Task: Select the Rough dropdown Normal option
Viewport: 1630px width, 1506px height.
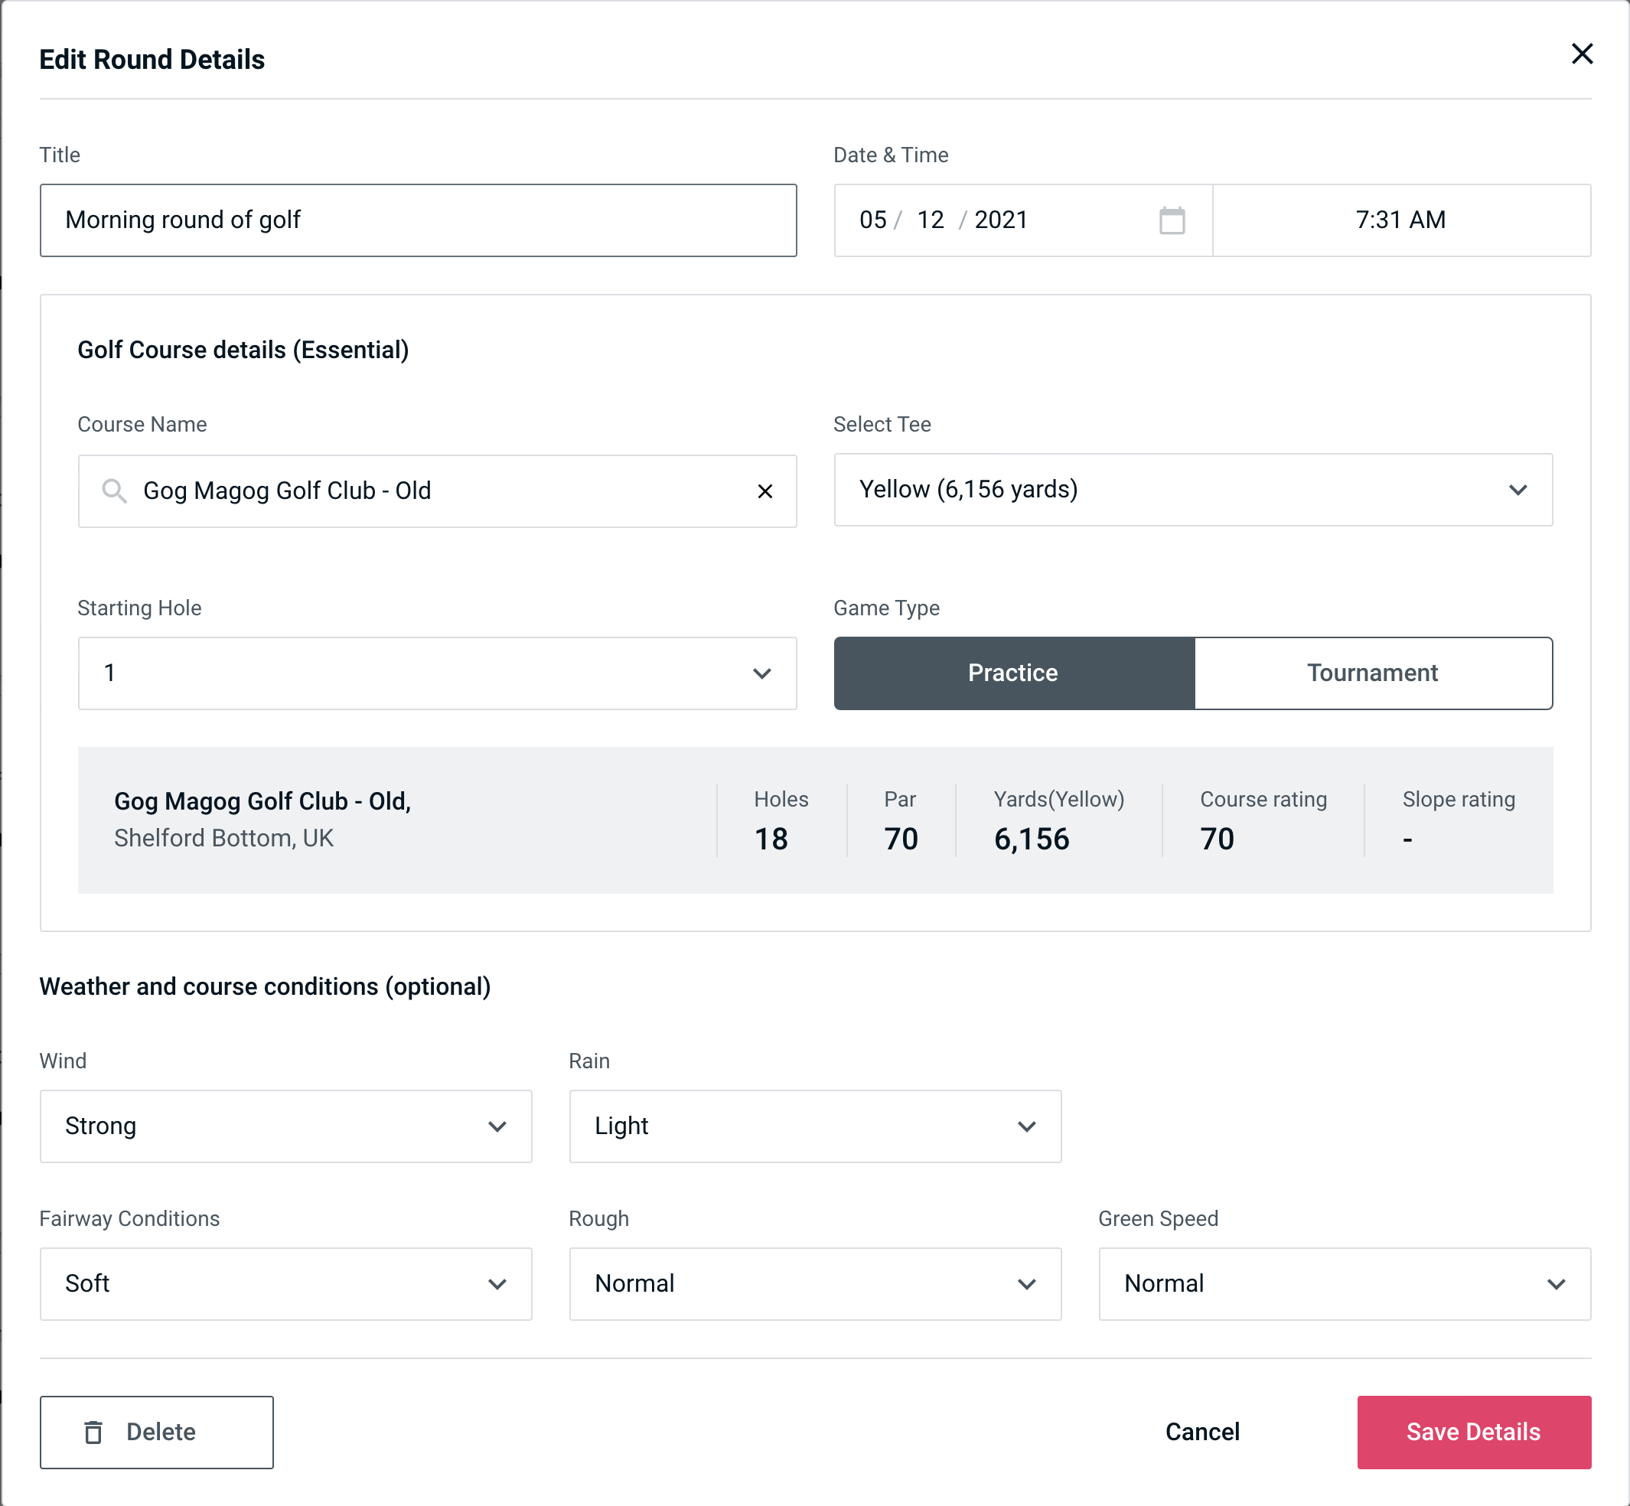Action: click(815, 1283)
